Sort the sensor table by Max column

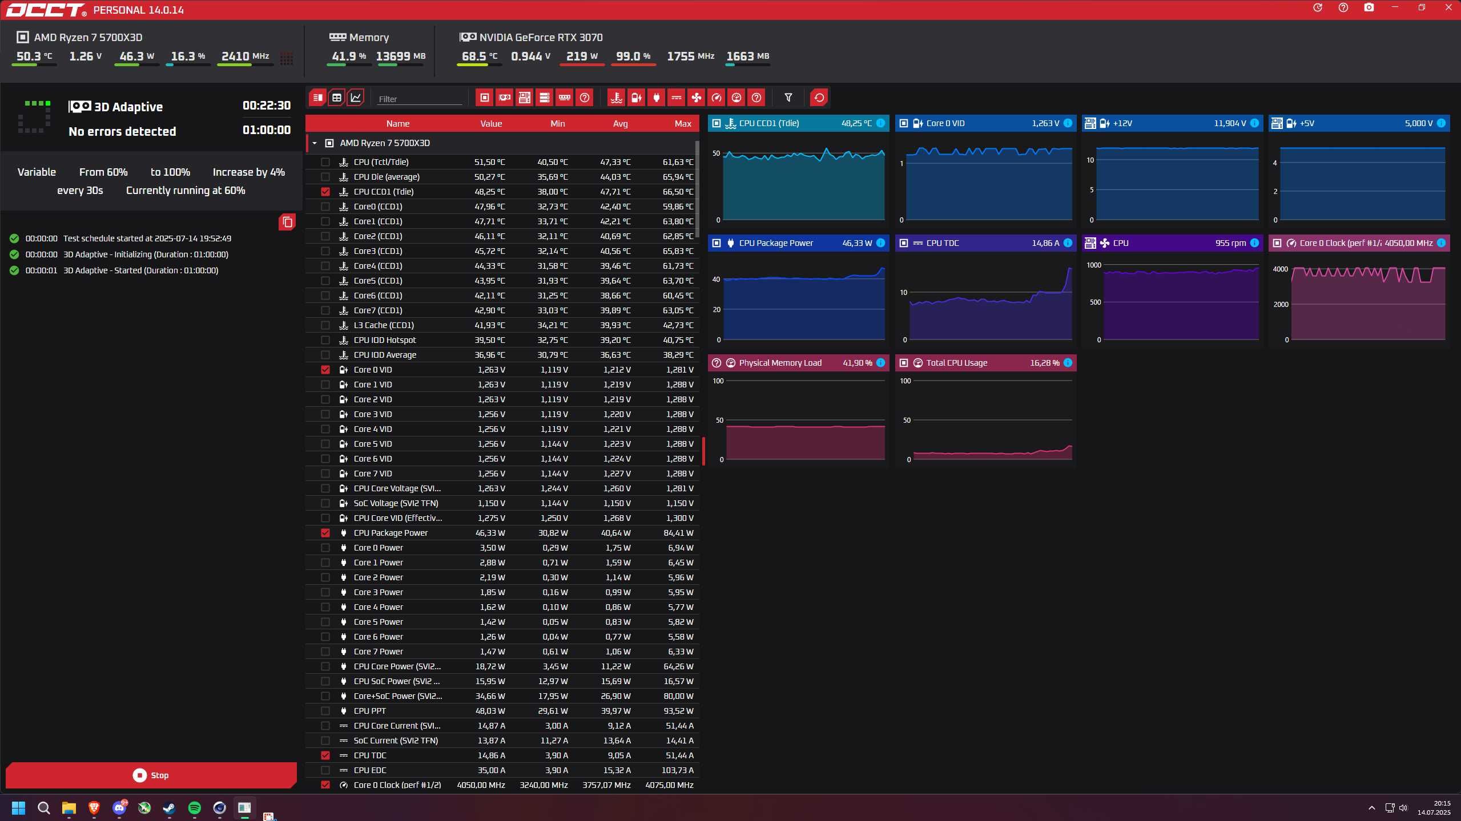(683, 124)
